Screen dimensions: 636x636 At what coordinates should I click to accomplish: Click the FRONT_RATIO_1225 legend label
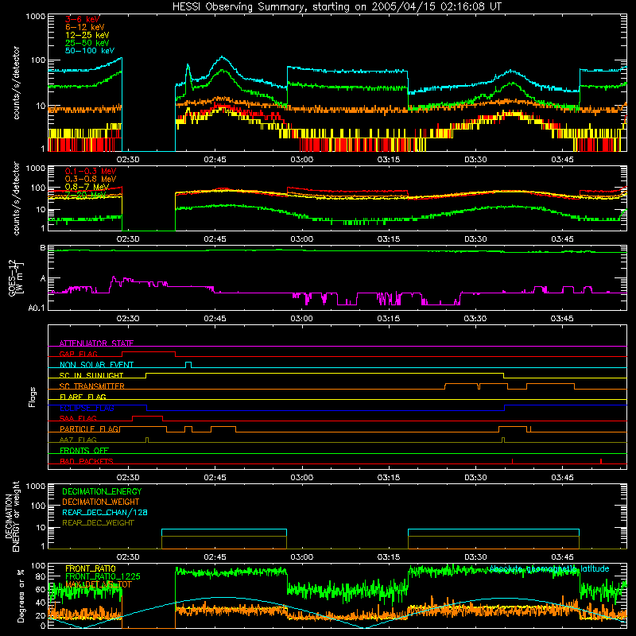(103, 577)
